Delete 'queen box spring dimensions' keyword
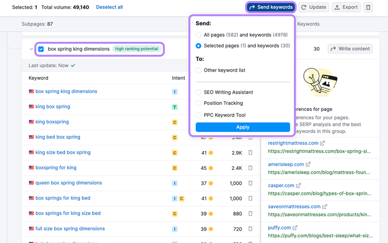Image resolution: width=388 pixels, height=243 pixels. 250,183
